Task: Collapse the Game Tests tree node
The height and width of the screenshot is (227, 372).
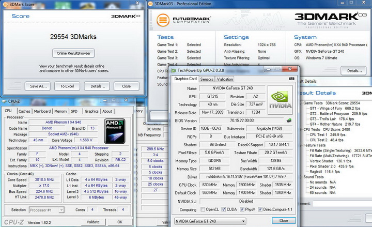Action: pos(301,103)
